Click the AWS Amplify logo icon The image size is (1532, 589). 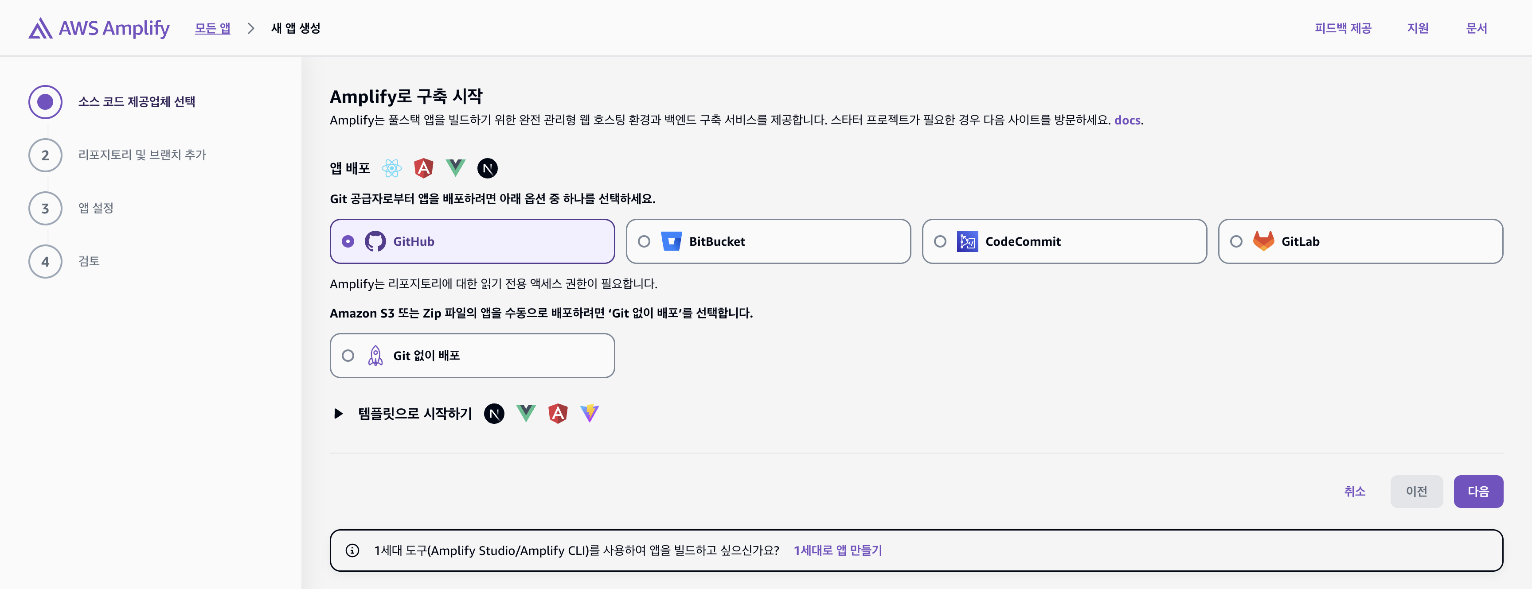click(x=40, y=28)
